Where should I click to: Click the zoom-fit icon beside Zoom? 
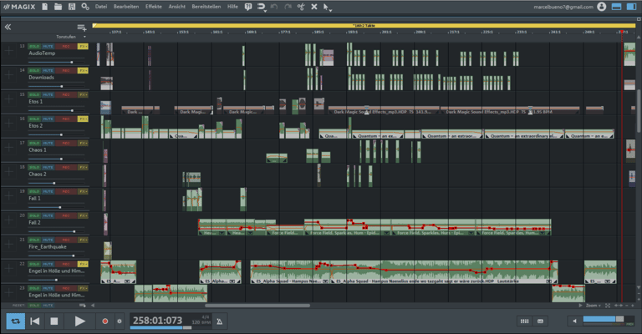pyautogui.click(x=608, y=306)
